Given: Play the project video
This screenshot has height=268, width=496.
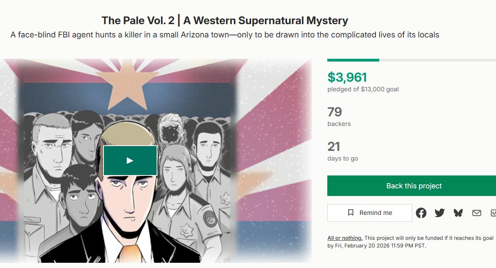Looking at the screenshot, I should [130, 161].
